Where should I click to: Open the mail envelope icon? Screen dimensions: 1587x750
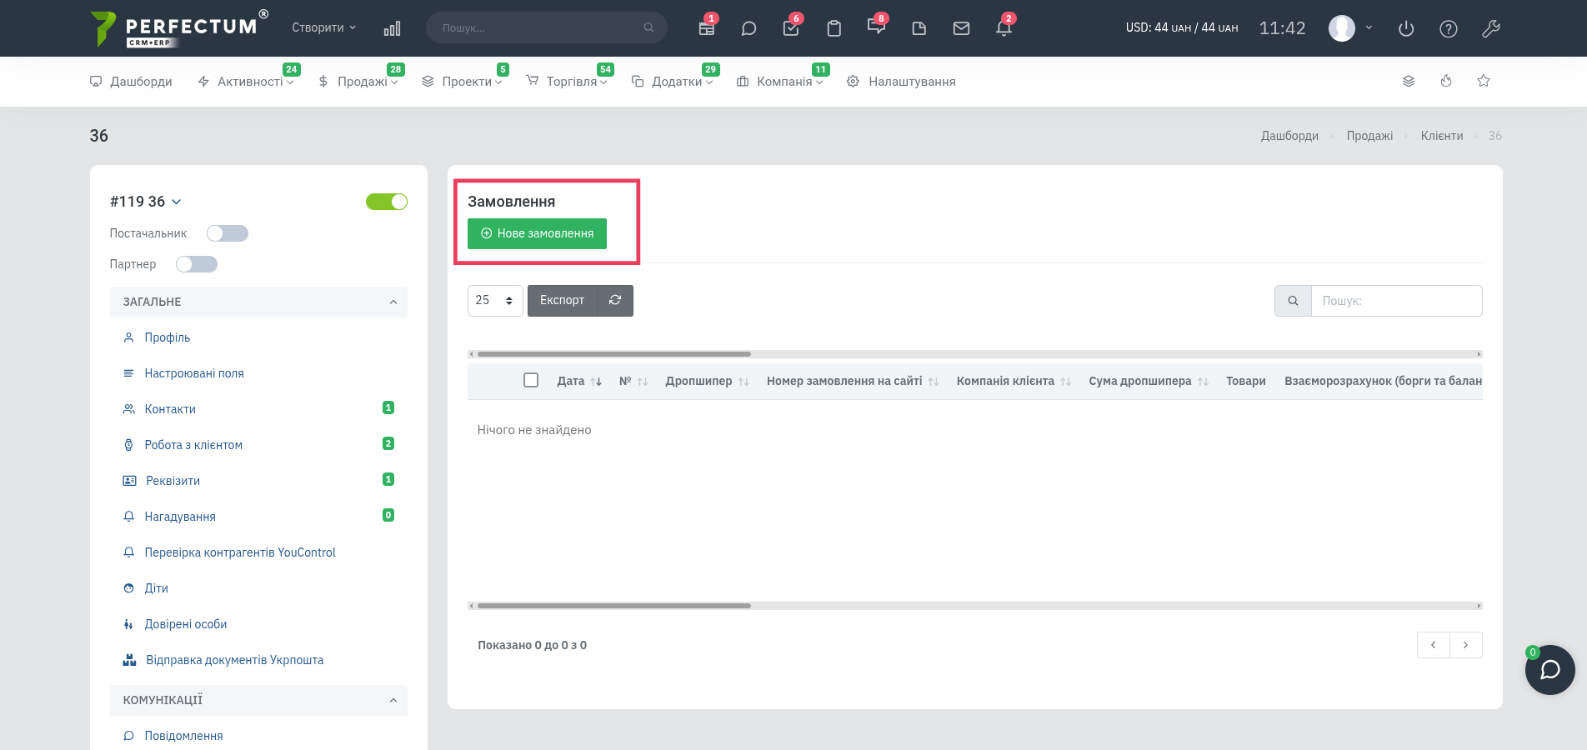tap(961, 28)
